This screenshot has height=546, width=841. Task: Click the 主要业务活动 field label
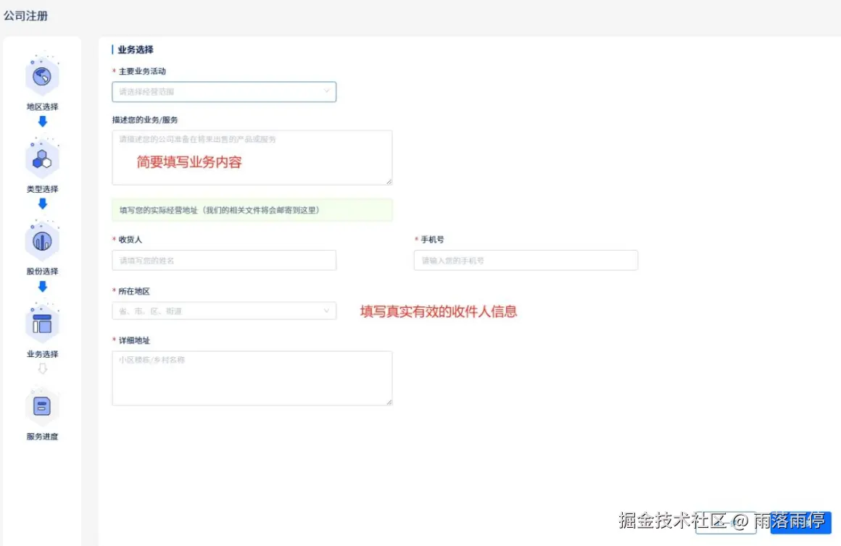(142, 71)
